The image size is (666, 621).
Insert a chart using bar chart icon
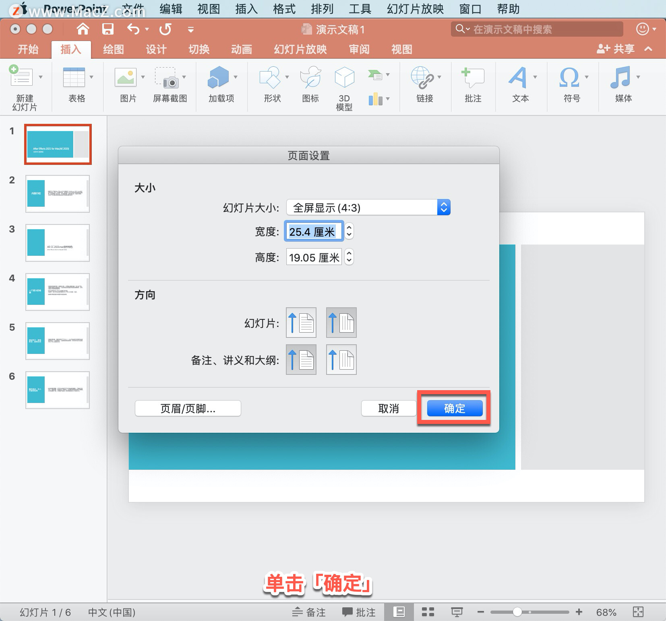coord(375,99)
